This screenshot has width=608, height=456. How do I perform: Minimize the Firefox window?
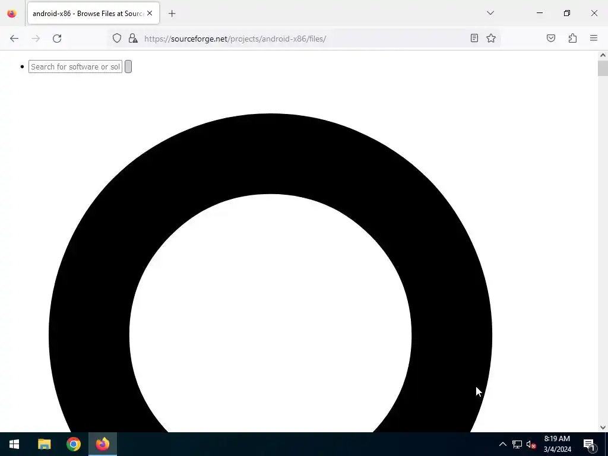539,13
